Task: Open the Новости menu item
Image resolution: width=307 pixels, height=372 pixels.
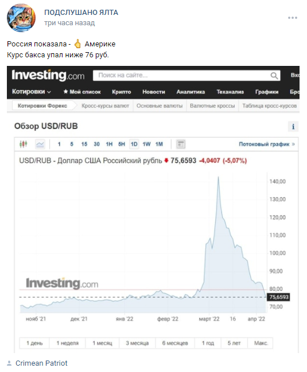Action: pos(154,92)
